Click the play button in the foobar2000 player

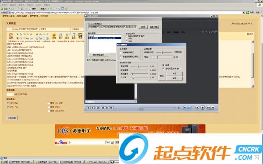(x=203, y=108)
